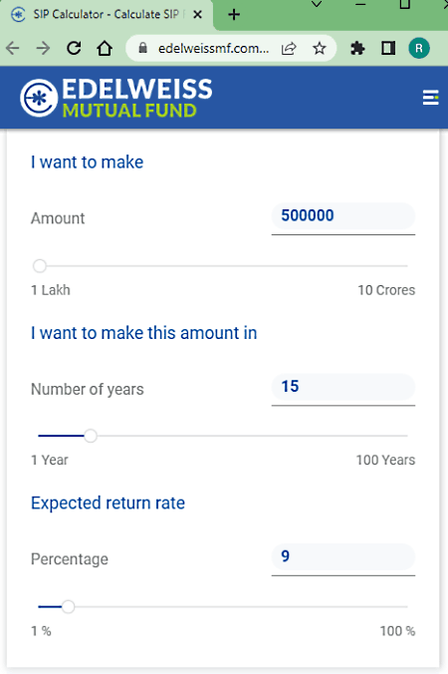Reload the page with refresh icon
The image size is (448, 674).
pos(74,48)
